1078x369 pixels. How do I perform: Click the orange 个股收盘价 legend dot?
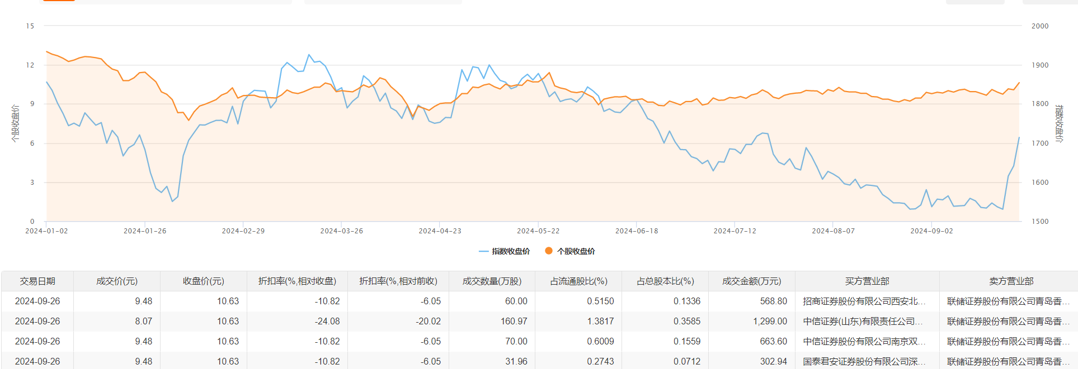tap(549, 251)
